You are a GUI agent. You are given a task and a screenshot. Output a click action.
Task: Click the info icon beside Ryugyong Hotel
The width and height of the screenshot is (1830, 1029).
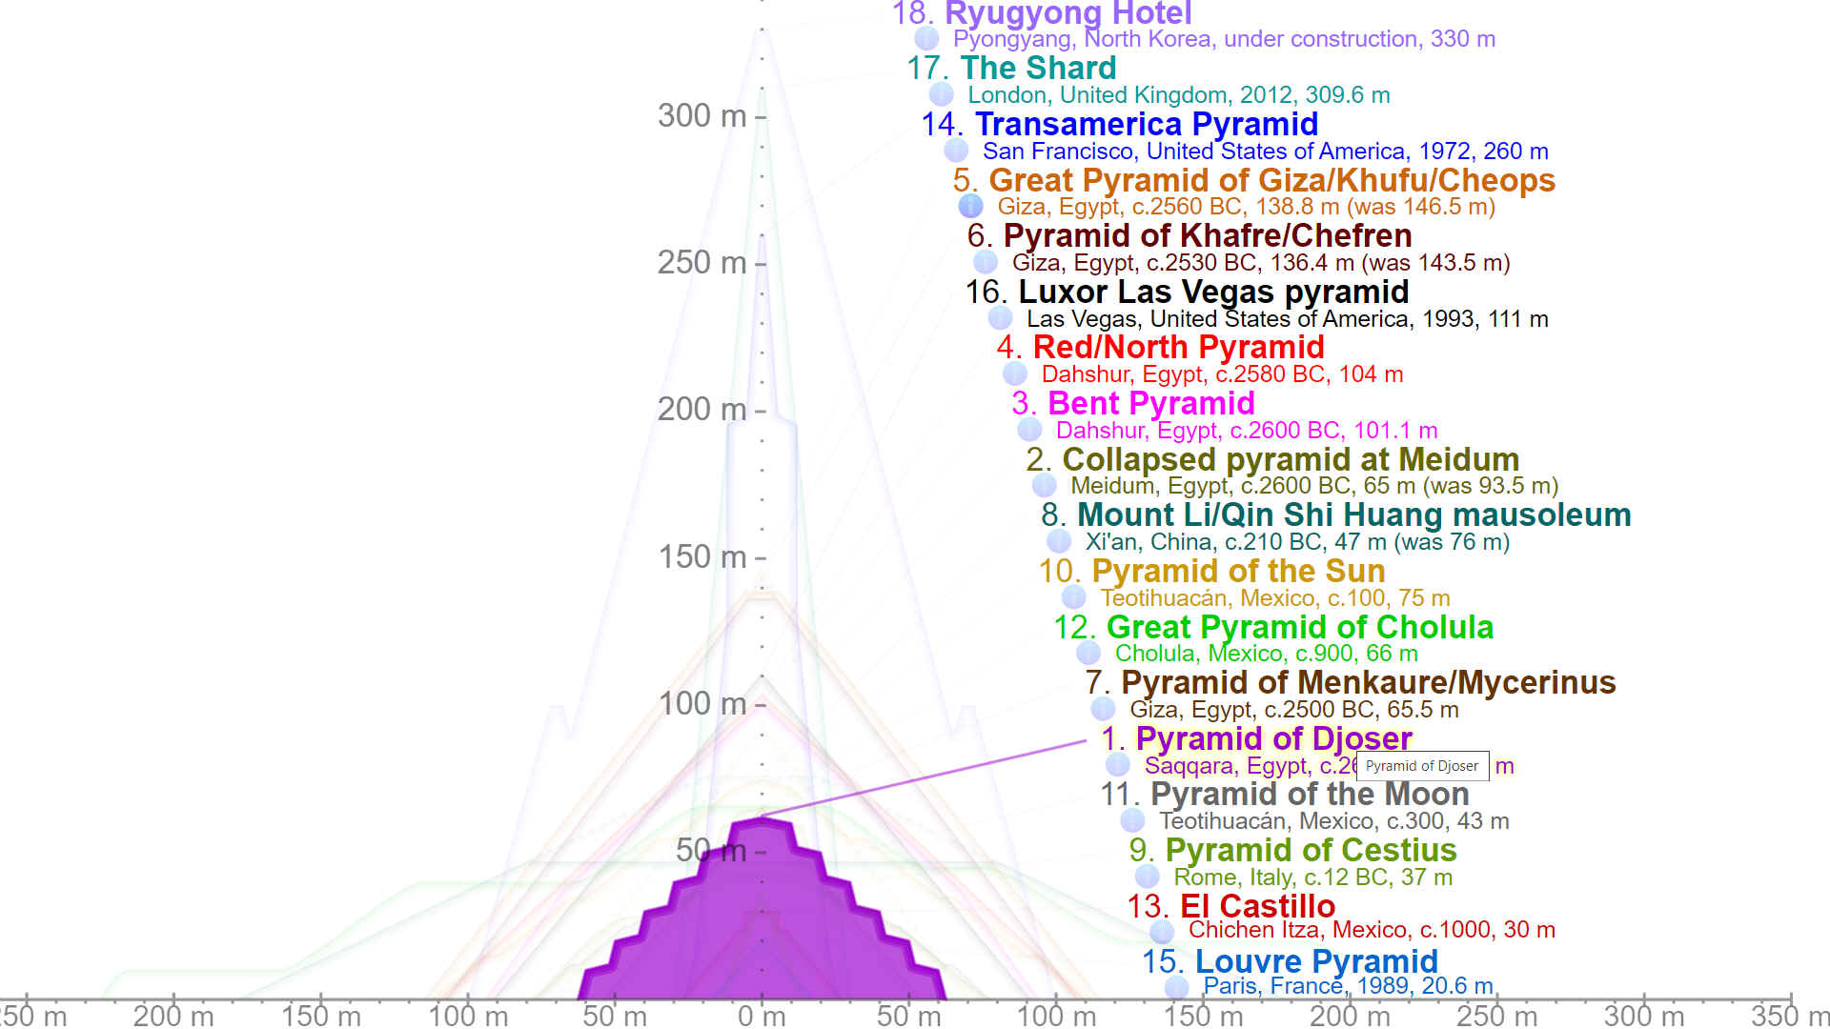pyautogui.click(x=926, y=38)
